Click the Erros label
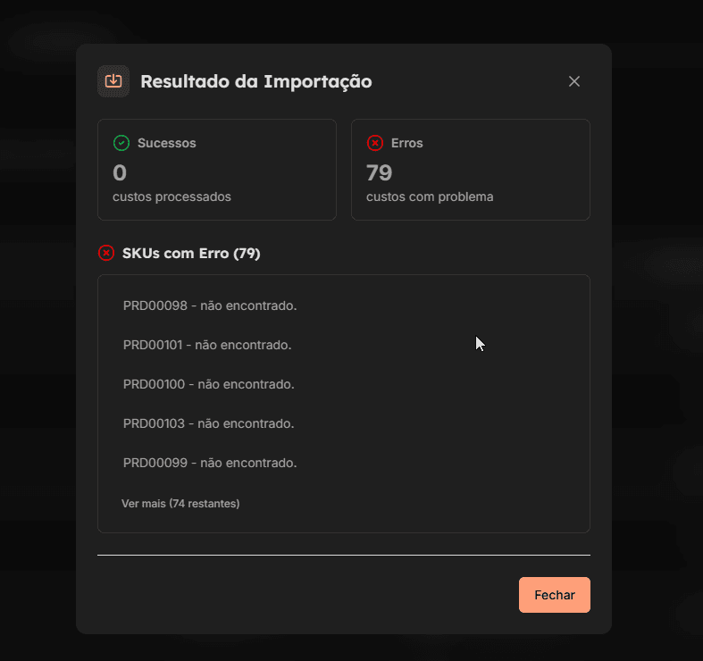 click(407, 143)
